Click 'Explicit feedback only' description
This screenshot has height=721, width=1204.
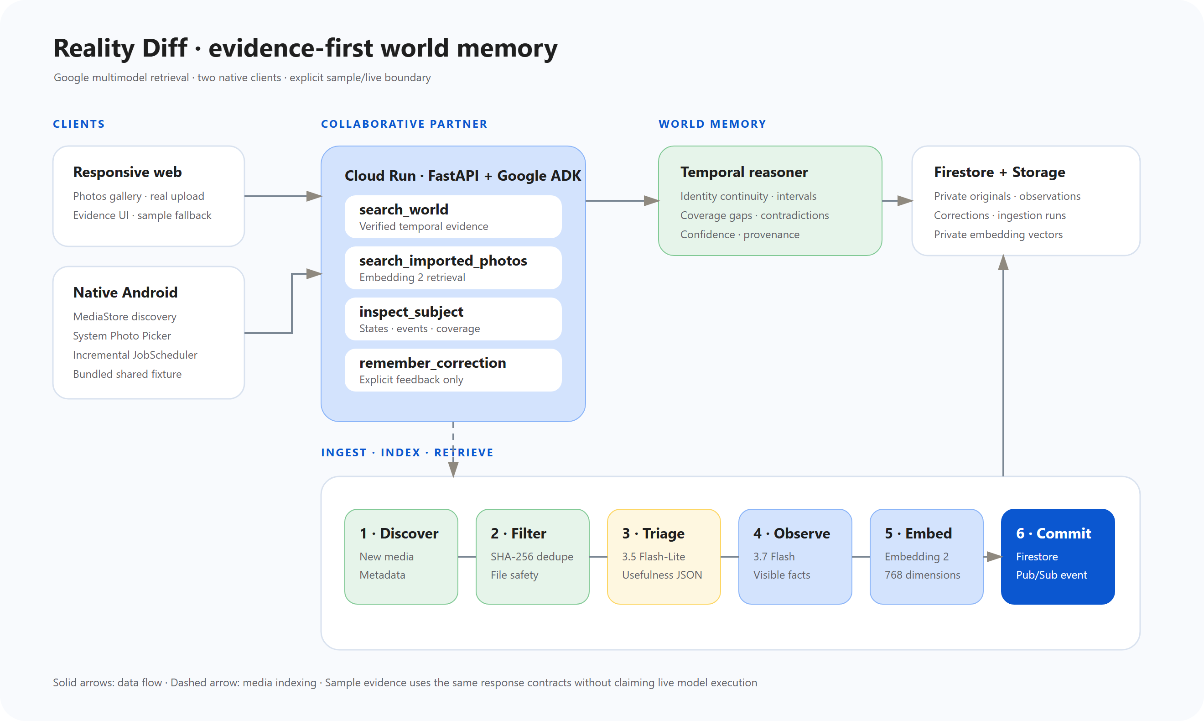point(411,380)
